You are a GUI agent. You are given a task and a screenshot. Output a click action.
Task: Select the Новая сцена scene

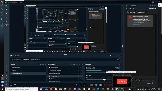(28, 68)
